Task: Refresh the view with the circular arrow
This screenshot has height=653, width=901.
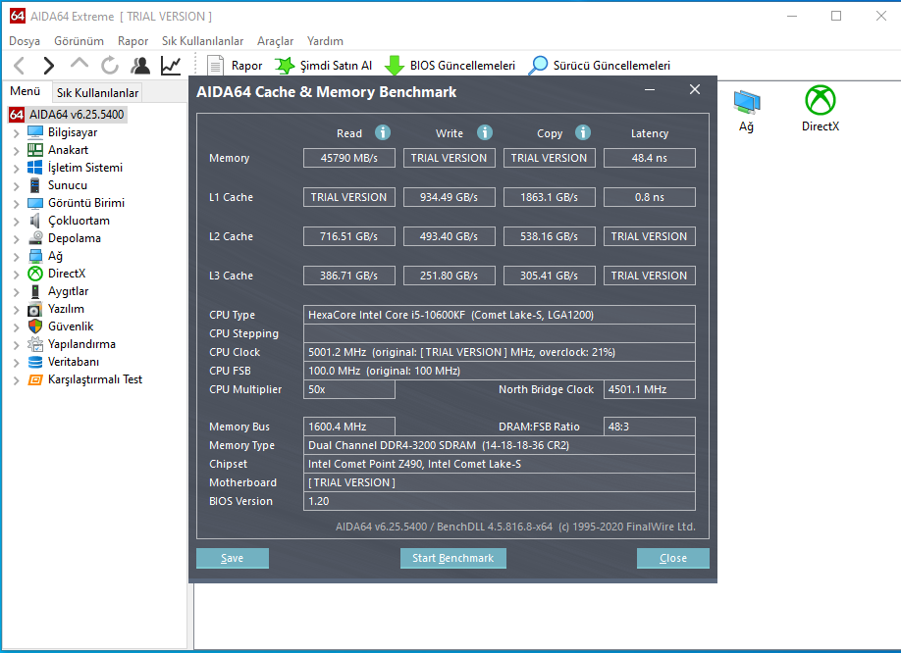Action: point(110,66)
